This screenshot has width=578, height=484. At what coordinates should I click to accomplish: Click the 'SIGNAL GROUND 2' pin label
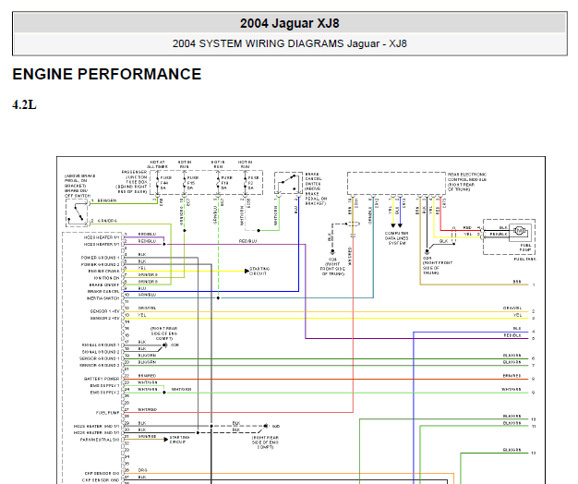click(x=101, y=352)
